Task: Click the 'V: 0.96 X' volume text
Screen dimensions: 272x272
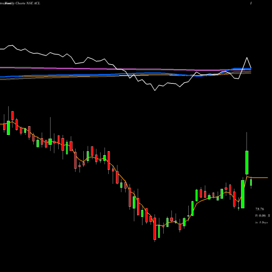Action: [263, 215]
